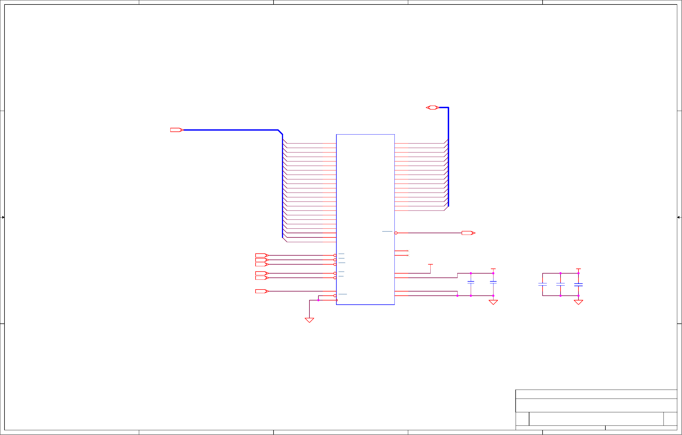Image resolution: width=682 pixels, height=435 pixels.
Task: Select leftmost capacitor of the three-capacitor group
Action: coord(543,284)
